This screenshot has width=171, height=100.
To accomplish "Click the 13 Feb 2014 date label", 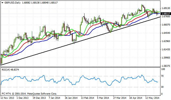I will [x=88, y=98].
